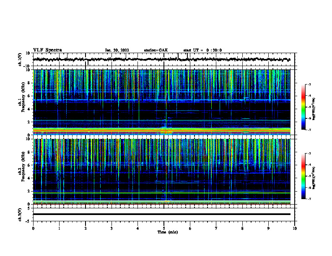Click time axis tick label '5'
Image resolution: width=332 pixels, height=256 pixels.
coord(164,228)
